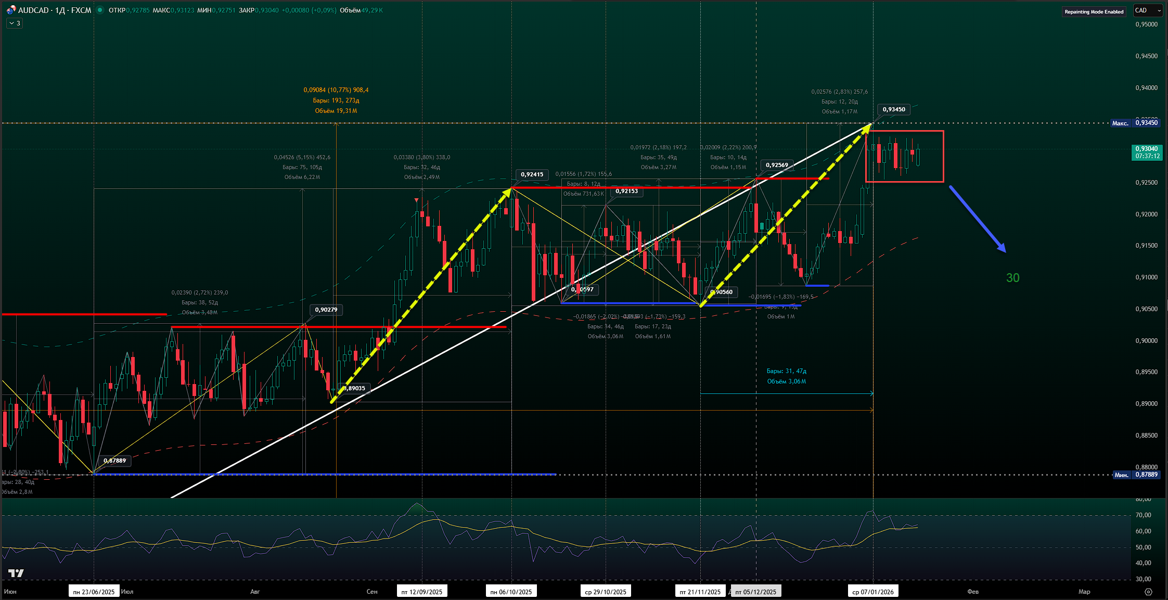Click the AUDCAD currency flags icon

coord(10,10)
